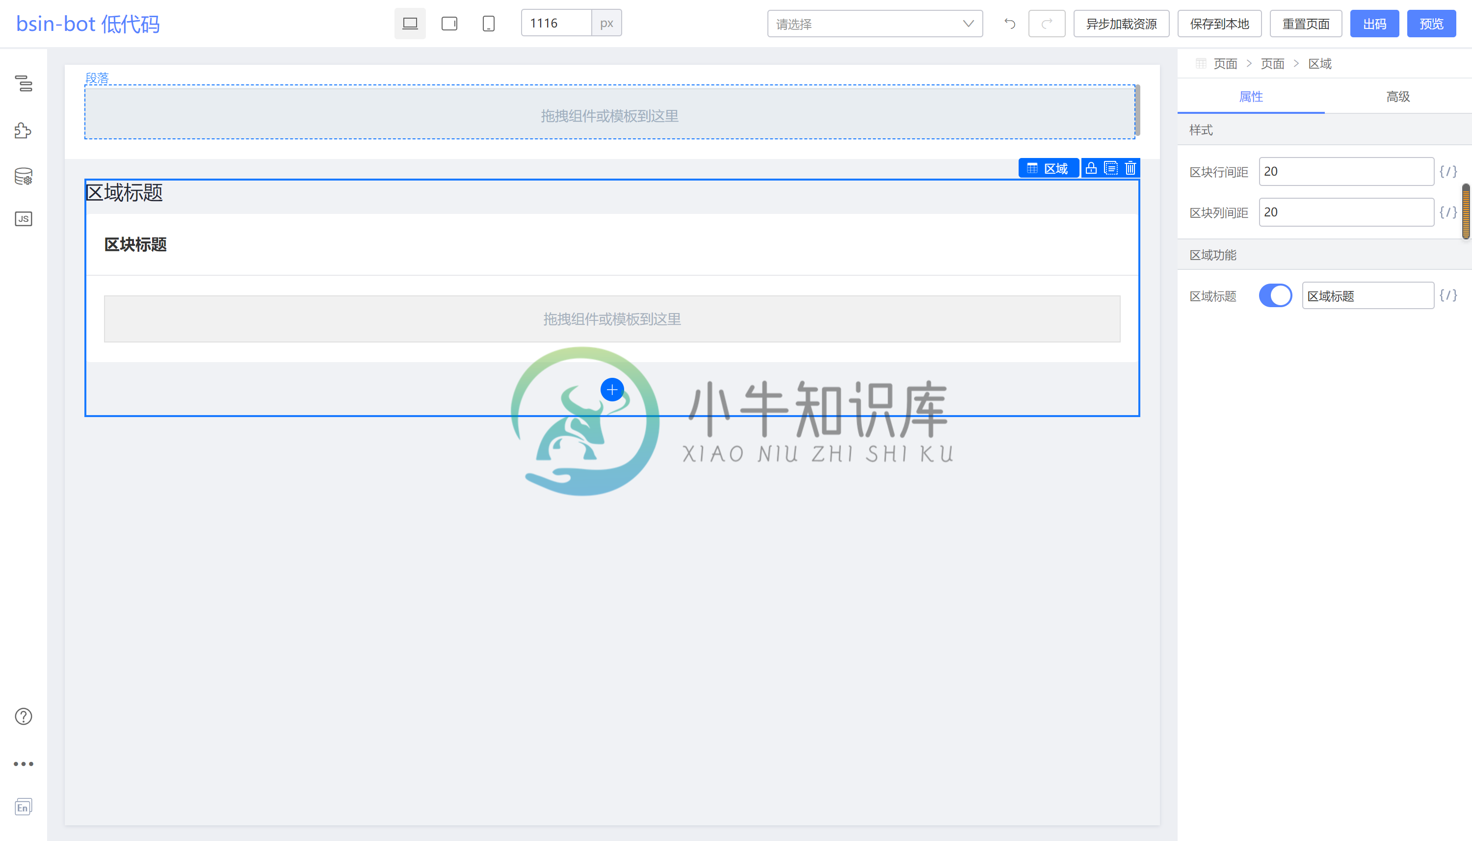
Task: Click the 保存到本地 button
Action: tap(1220, 24)
